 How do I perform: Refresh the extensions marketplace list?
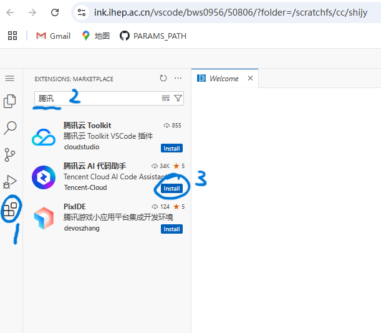click(163, 78)
